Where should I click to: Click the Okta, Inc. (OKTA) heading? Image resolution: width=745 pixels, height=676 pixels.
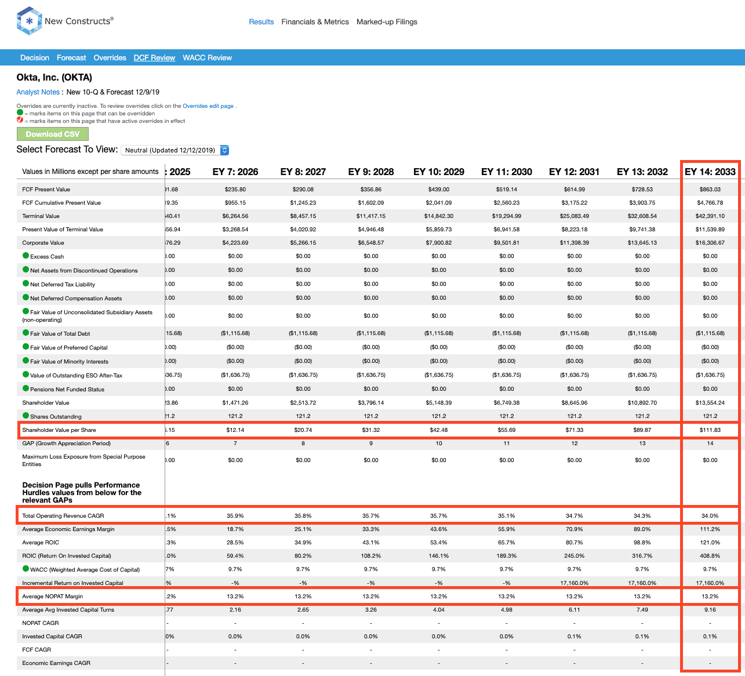click(54, 78)
